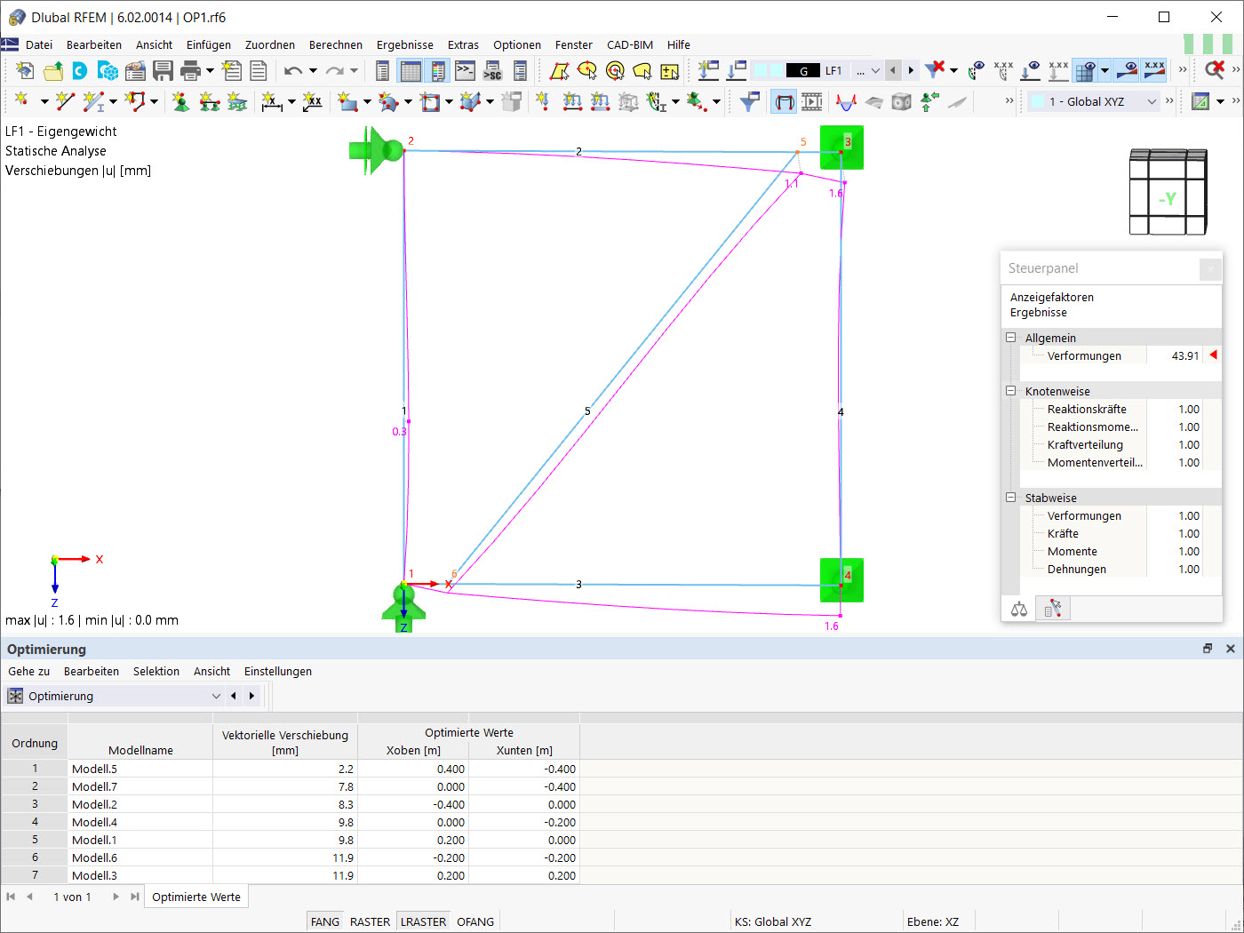Start the deformation animation icon
Viewport: 1244px width, 933px height.
pos(811,102)
